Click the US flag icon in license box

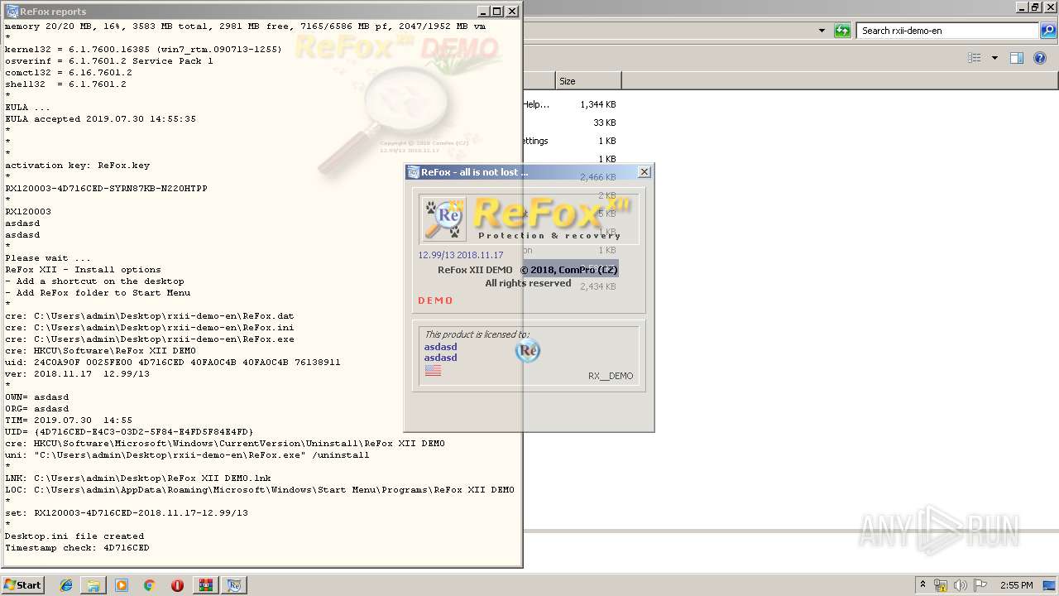pos(433,370)
